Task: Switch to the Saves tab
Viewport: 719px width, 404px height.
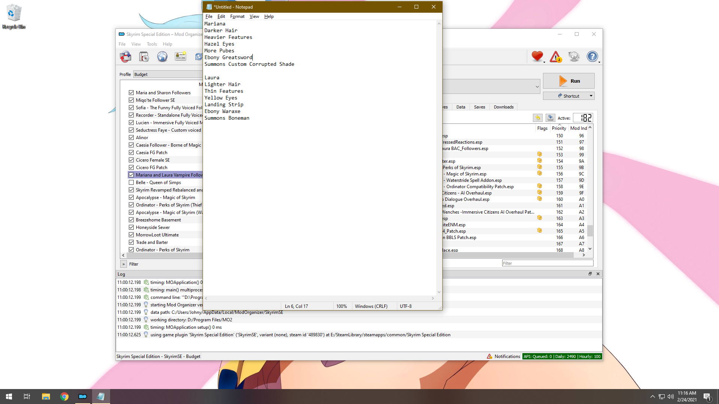Action: tap(479, 107)
